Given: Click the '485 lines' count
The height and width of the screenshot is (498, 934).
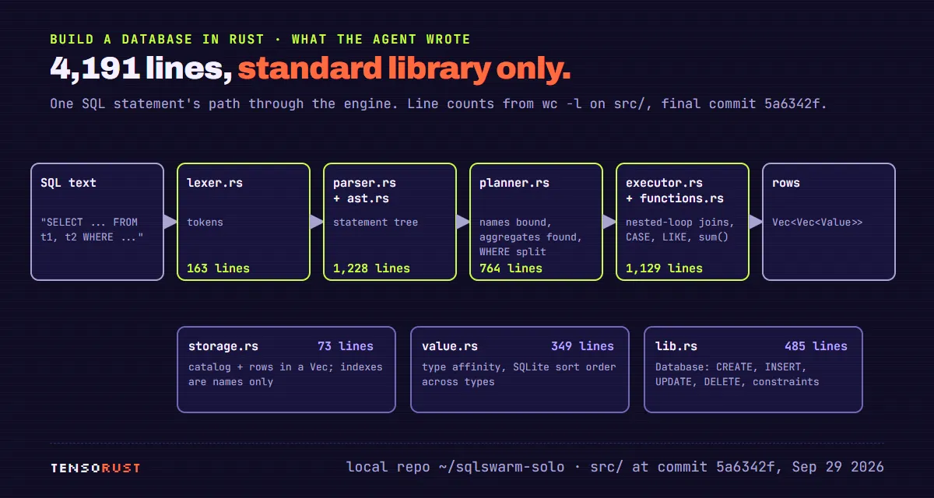Looking at the screenshot, I should tap(816, 346).
